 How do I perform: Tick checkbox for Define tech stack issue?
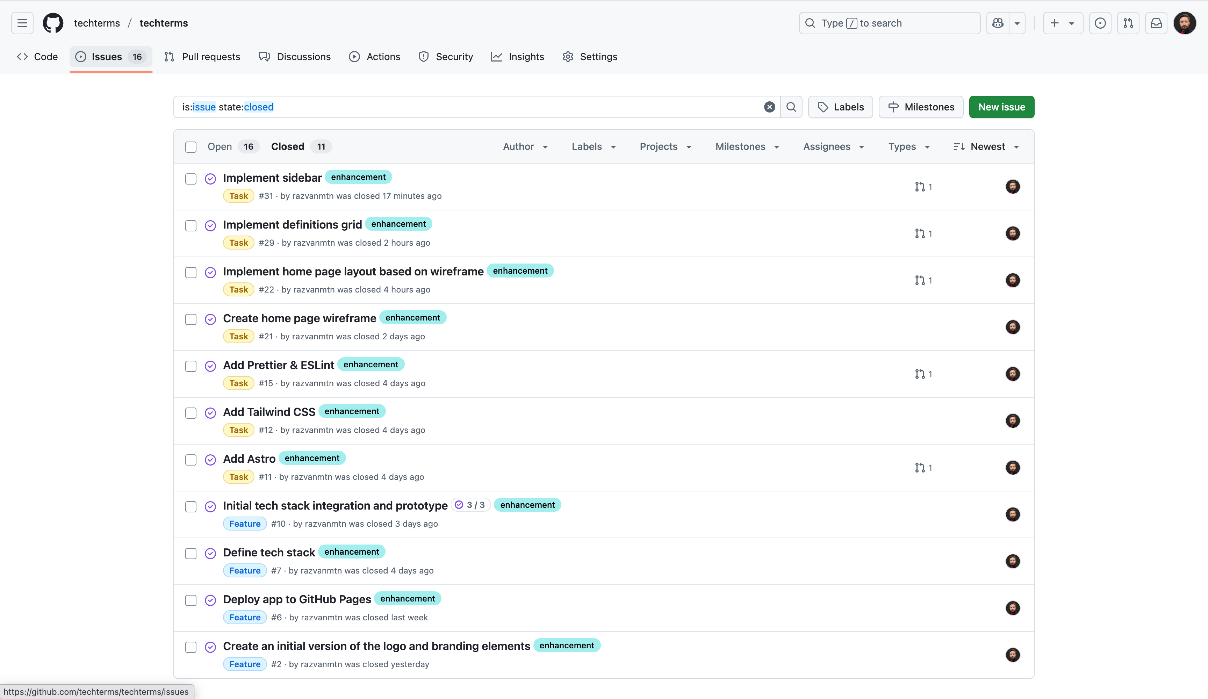click(191, 553)
